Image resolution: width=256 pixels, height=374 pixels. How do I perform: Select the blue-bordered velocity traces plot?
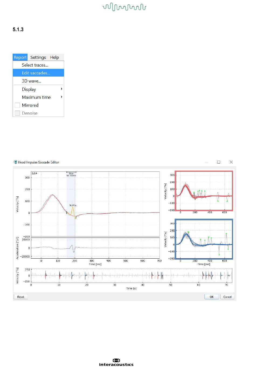(204, 239)
